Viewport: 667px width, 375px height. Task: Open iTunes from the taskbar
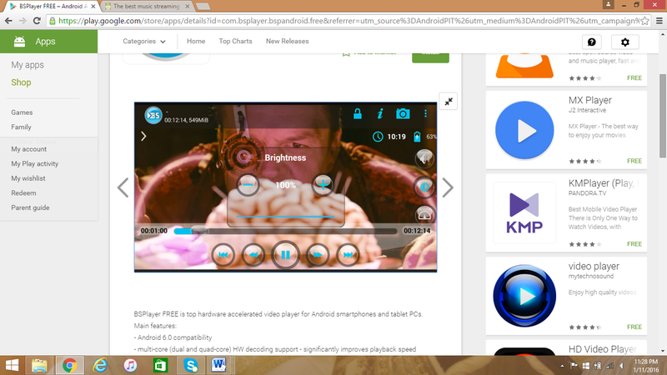click(130, 366)
